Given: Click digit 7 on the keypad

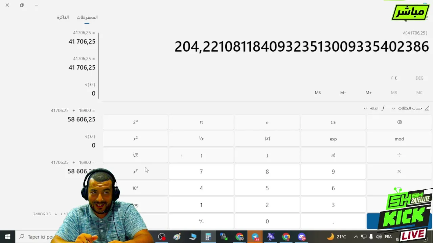Looking at the screenshot, I should (x=201, y=171).
